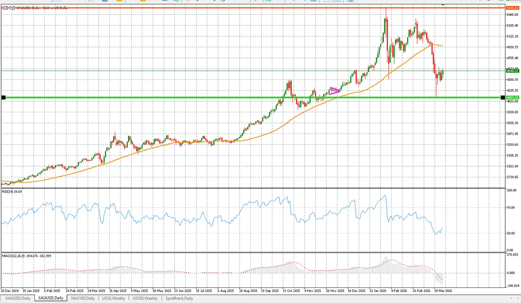Click the 2738.55 price scale value
Image resolution: width=521 pixels, height=304 pixels.
point(512,177)
